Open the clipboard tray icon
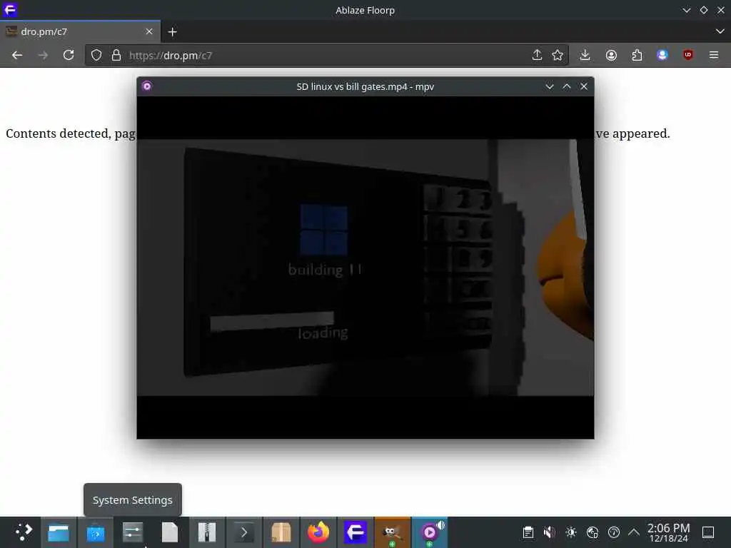The height and width of the screenshot is (548, 731). (x=528, y=532)
